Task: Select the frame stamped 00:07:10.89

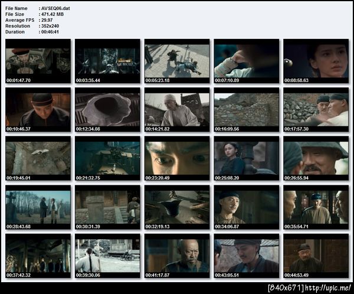Action: click(247, 61)
